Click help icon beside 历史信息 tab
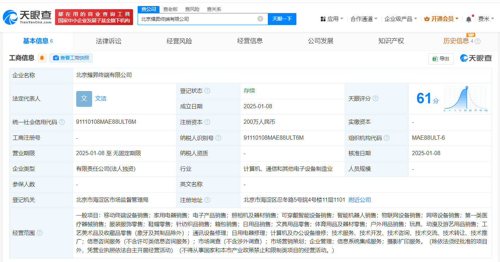 tap(477, 41)
